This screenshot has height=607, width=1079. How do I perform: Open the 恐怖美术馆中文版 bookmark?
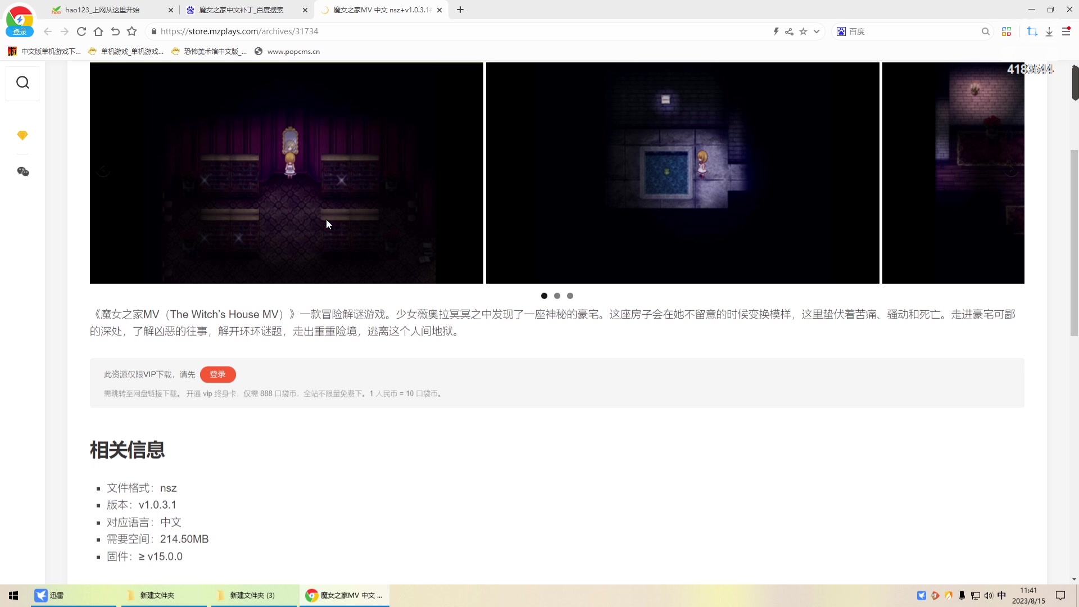(208, 51)
